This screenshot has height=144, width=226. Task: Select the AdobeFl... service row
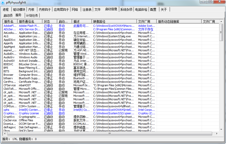10,26
